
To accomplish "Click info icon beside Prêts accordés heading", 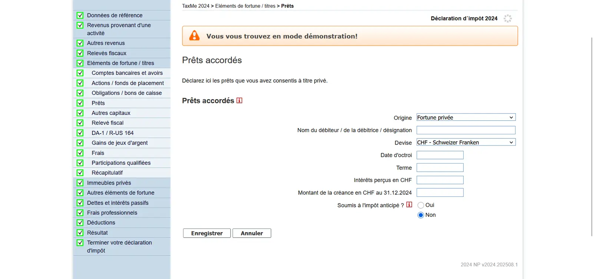I will coord(239,101).
